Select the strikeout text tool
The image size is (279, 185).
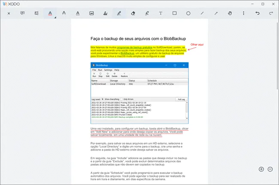coord(64,13)
